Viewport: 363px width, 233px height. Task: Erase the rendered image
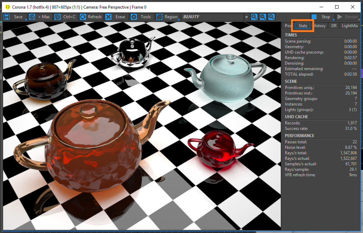[x=116, y=17]
